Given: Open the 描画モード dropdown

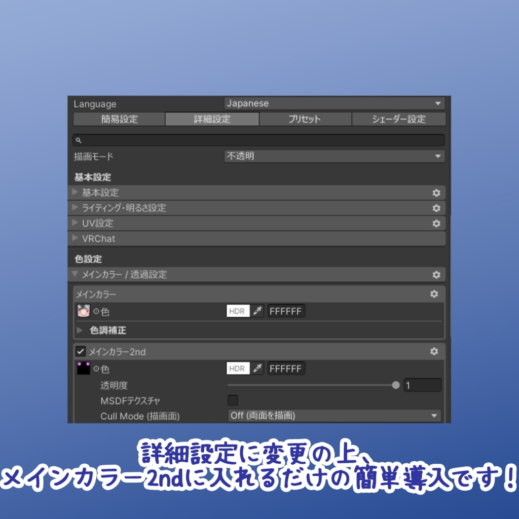Looking at the screenshot, I should (x=335, y=156).
